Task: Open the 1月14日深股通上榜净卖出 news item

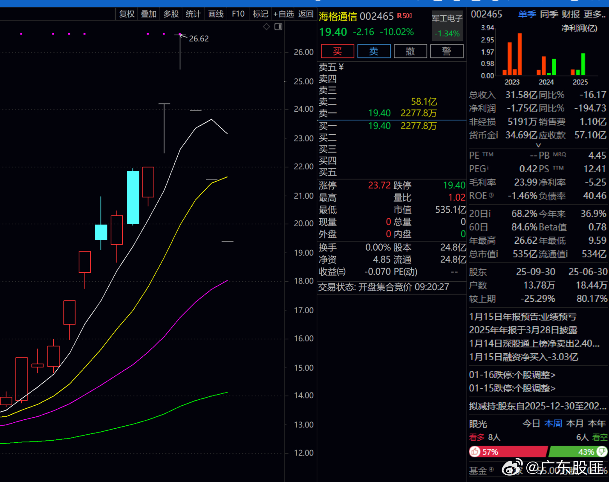Action: pos(534,343)
